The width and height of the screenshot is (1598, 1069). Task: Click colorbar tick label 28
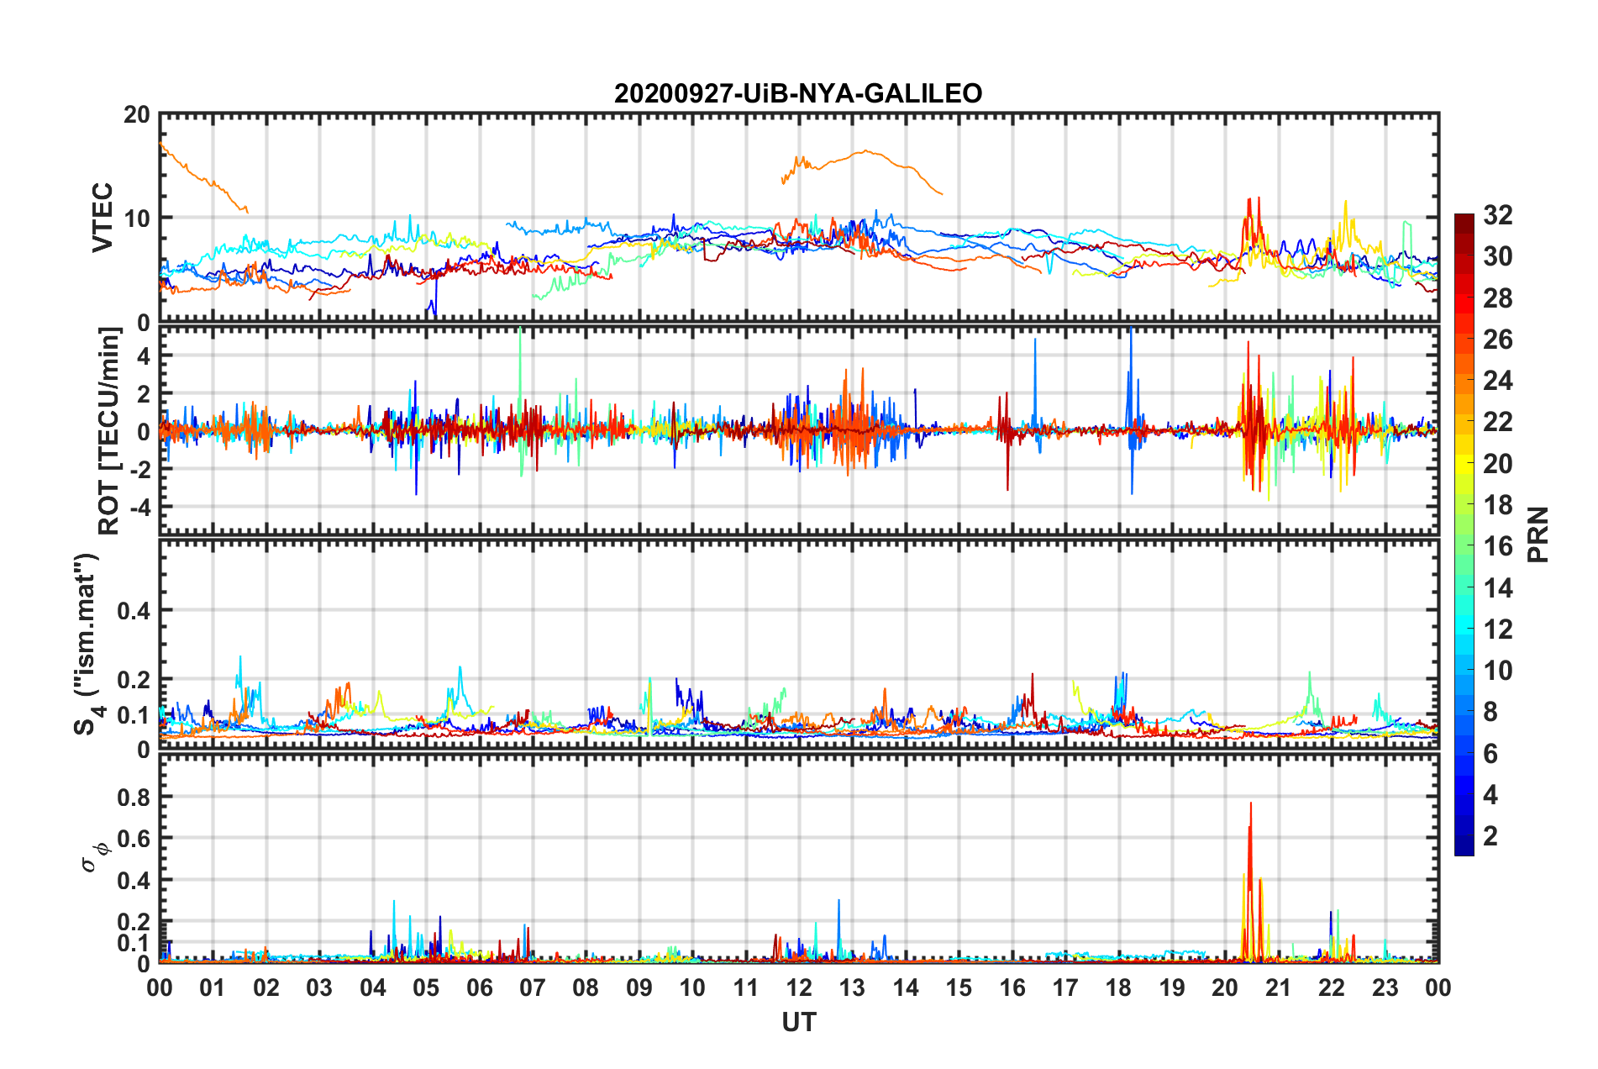1497,298
